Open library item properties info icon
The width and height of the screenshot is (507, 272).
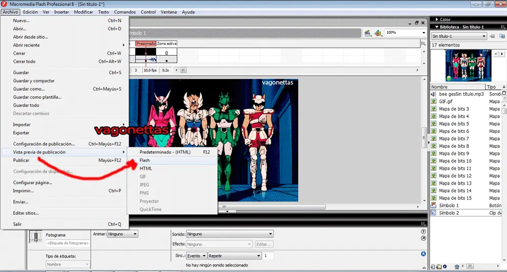point(445,267)
